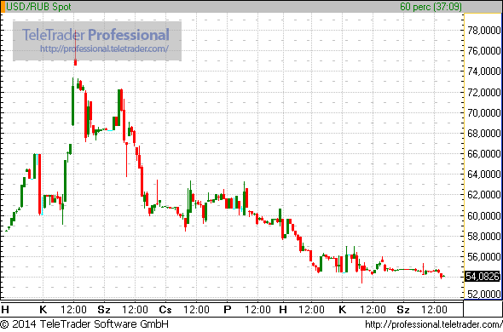Select the first K day marker on axis
Image resolution: width=503 pixels, height=332 pixels.
point(43,310)
